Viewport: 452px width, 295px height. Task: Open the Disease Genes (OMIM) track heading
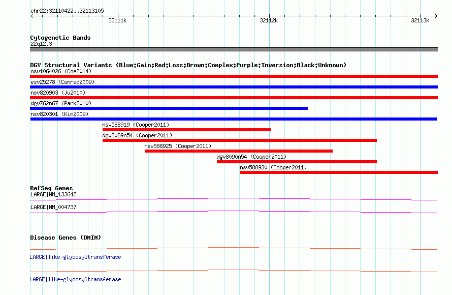(66, 238)
